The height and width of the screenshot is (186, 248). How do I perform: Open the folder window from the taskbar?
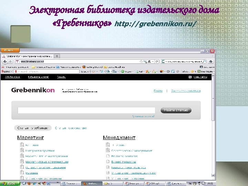pos(113,184)
